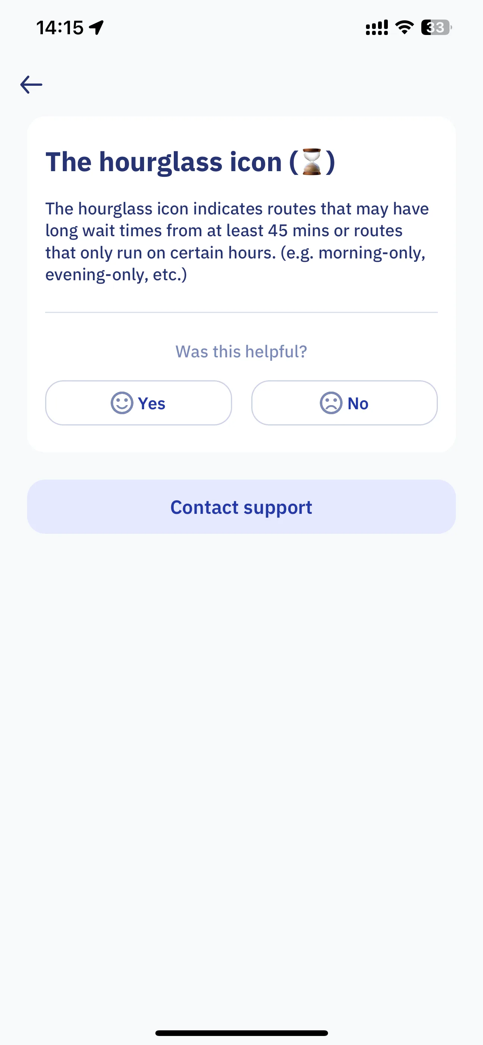This screenshot has width=483, height=1045.
Task: Tap the frowning face icon
Action: click(331, 403)
